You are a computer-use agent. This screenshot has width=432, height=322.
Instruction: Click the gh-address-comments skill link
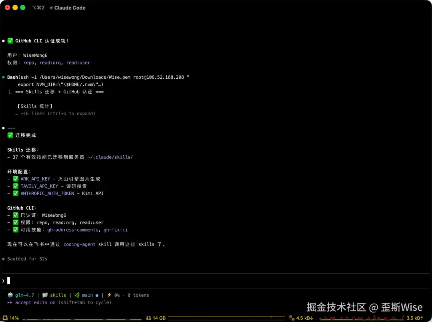tap(73, 230)
